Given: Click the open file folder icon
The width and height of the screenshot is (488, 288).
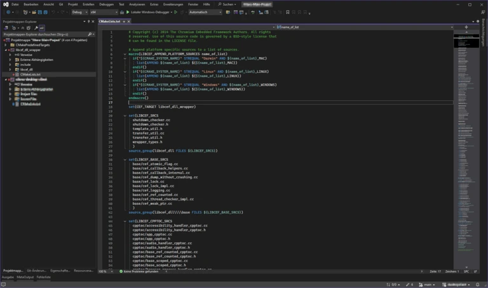Looking at the screenshot, I should [34, 12].
